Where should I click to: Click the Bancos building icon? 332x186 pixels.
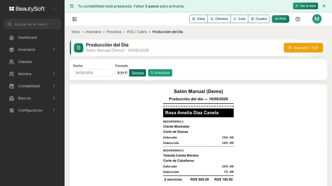(12, 98)
